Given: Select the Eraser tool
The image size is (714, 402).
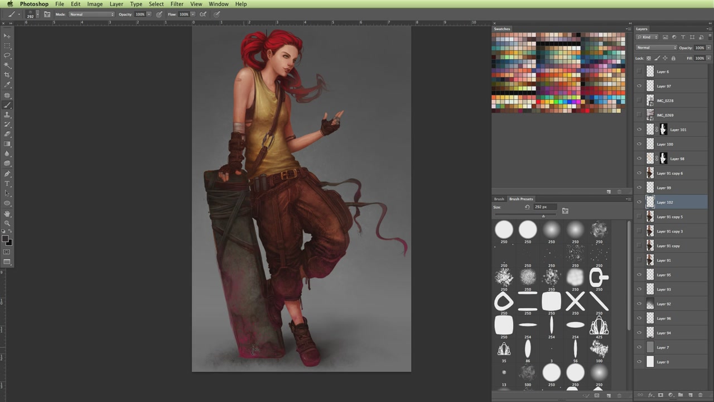Looking at the screenshot, I should (7, 134).
